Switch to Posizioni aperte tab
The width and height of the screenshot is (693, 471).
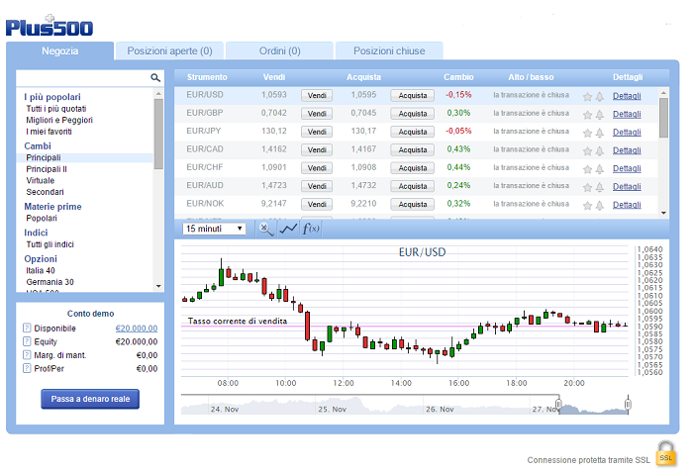click(169, 50)
